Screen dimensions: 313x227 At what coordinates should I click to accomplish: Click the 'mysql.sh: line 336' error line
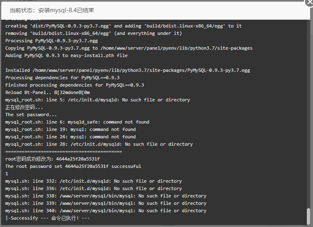pyautogui.click(x=93, y=188)
